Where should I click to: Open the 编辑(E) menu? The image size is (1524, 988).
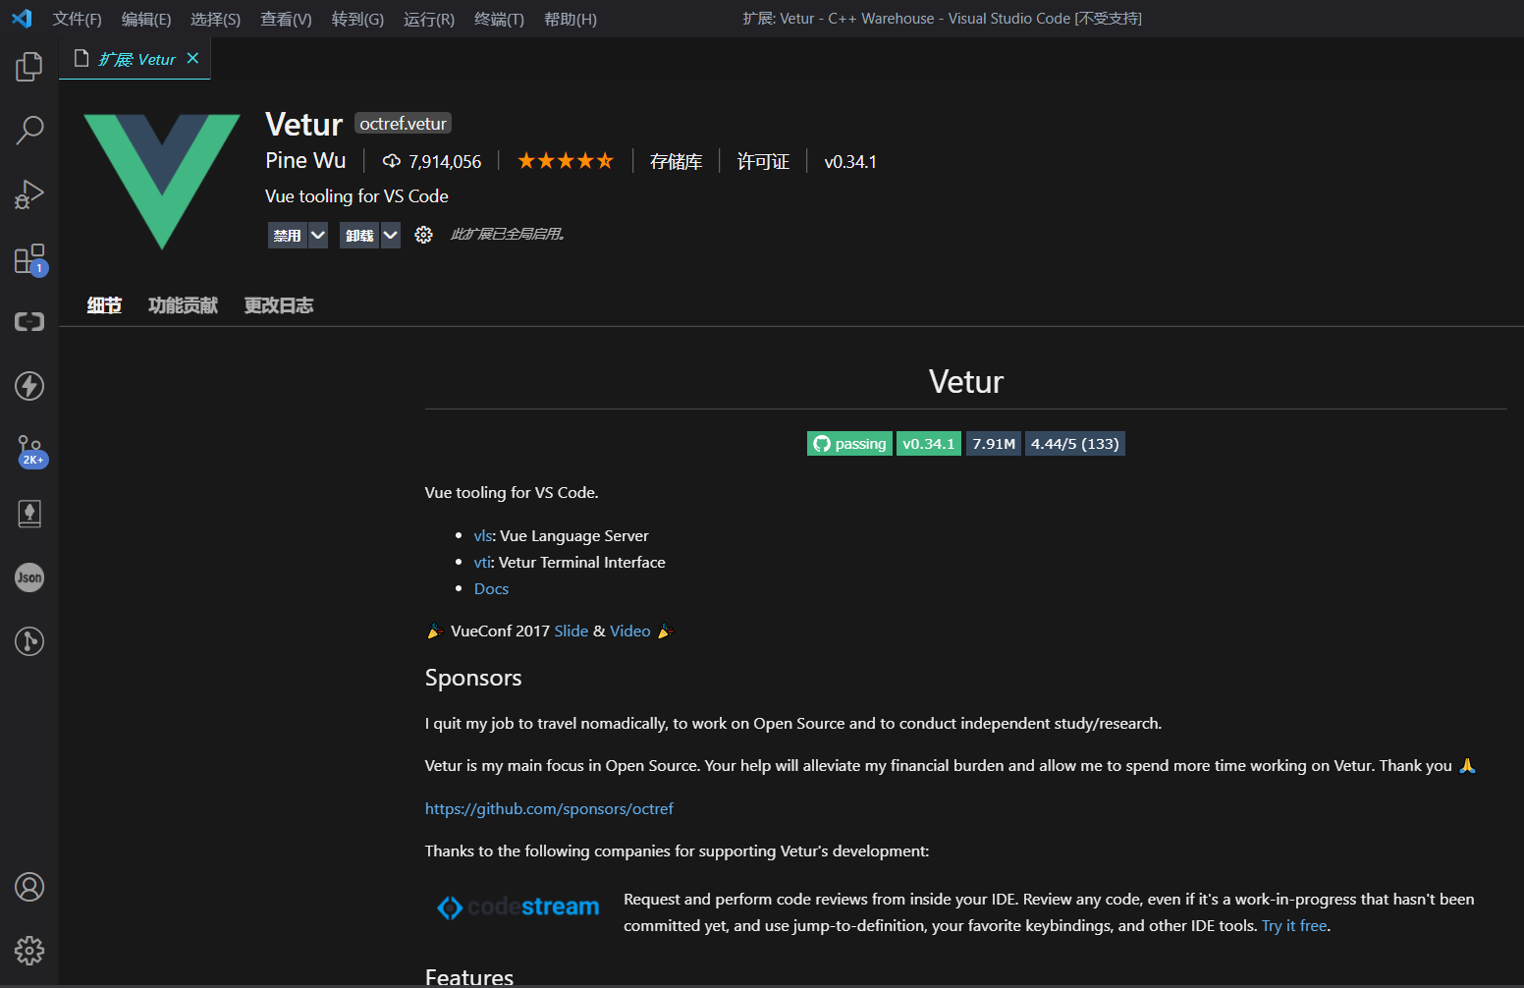click(x=146, y=19)
